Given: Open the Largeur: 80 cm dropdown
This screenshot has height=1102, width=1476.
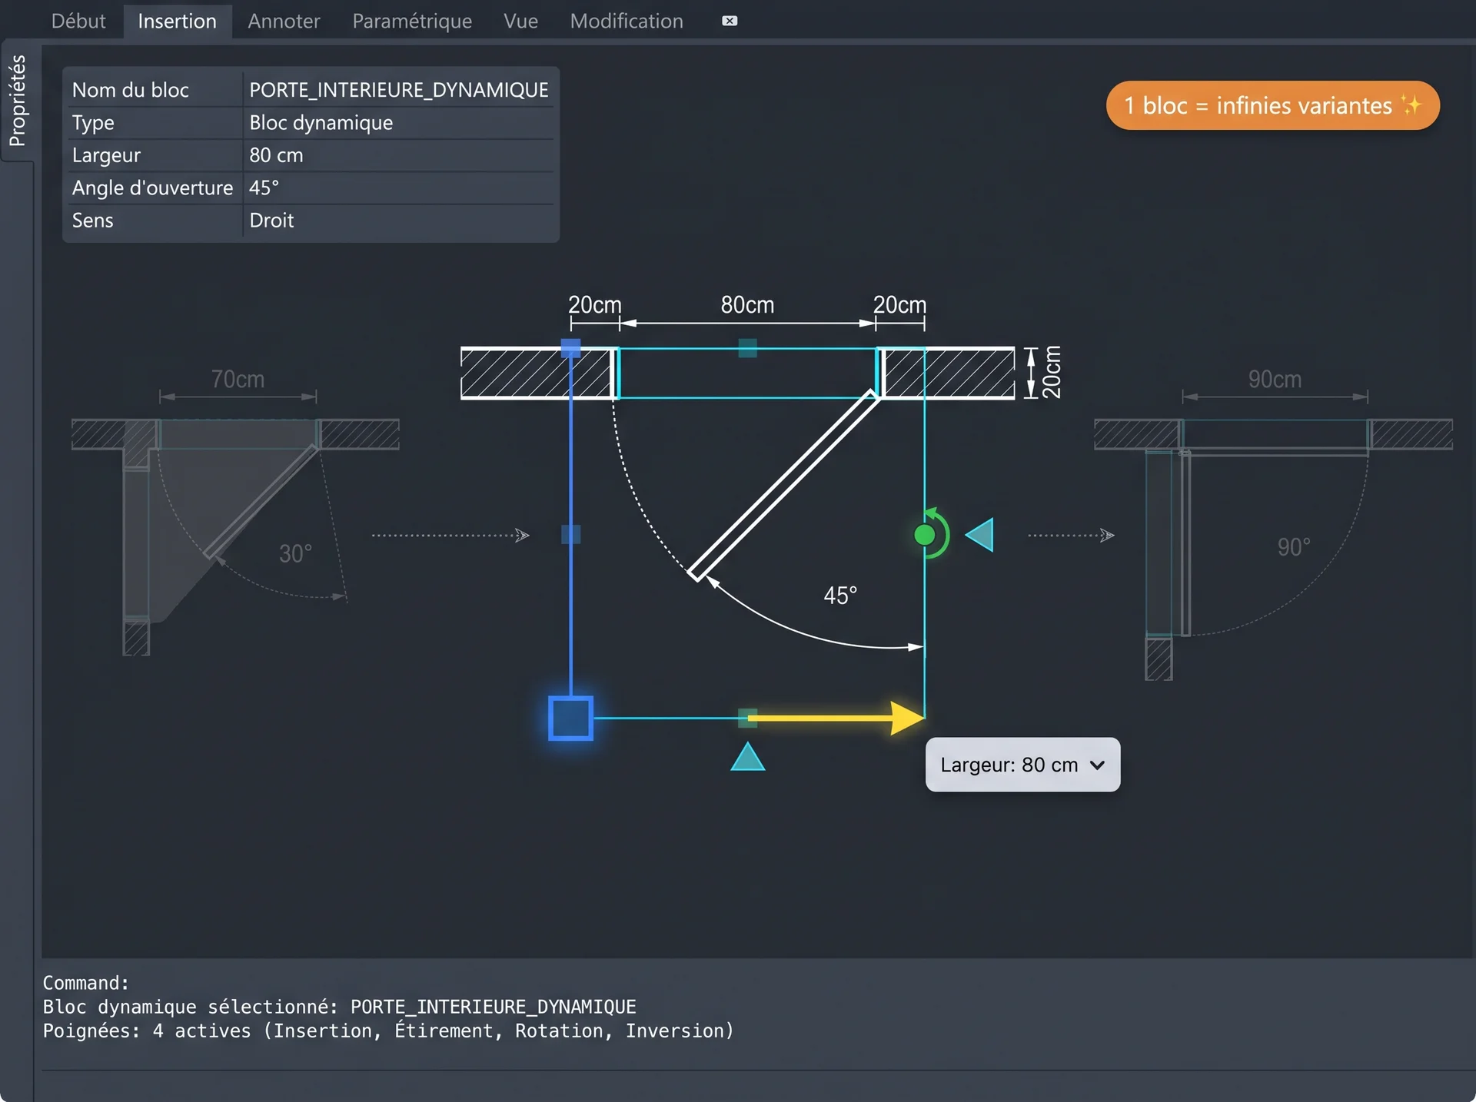Looking at the screenshot, I should point(1022,765).
